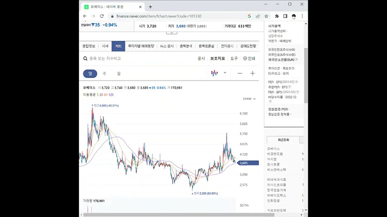Zoom out the chart with the minus icon
The image size is (387, 217).
click(x=240, y=73)
